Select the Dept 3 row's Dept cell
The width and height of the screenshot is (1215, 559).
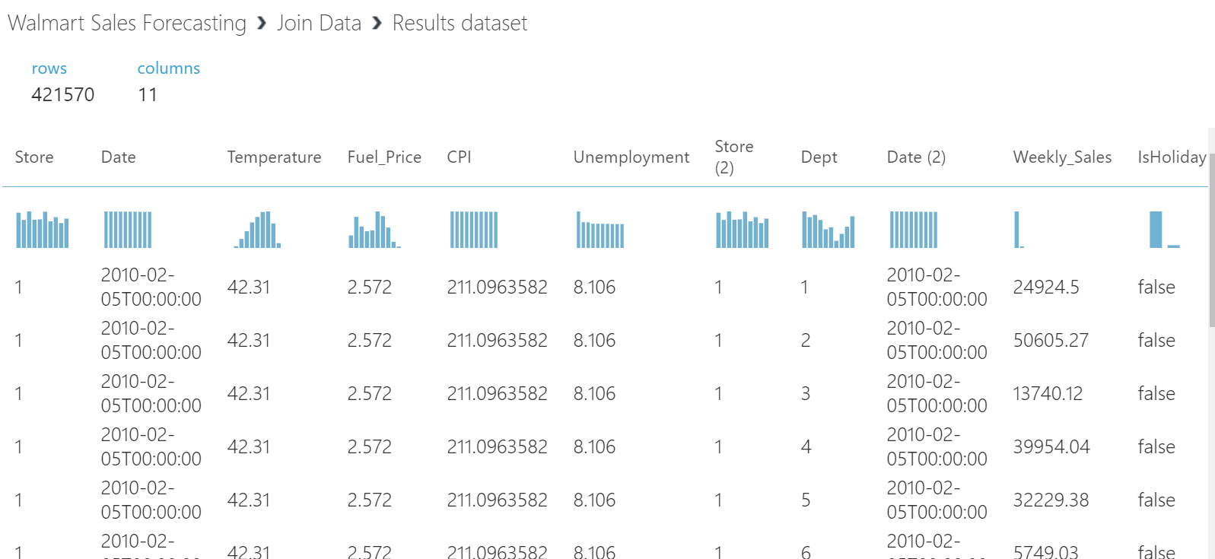click(806, 393)
